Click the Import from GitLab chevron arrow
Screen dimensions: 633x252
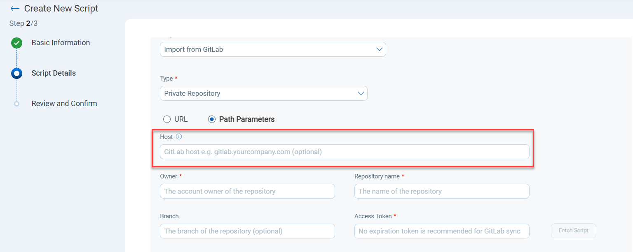(x=380, y=49)
